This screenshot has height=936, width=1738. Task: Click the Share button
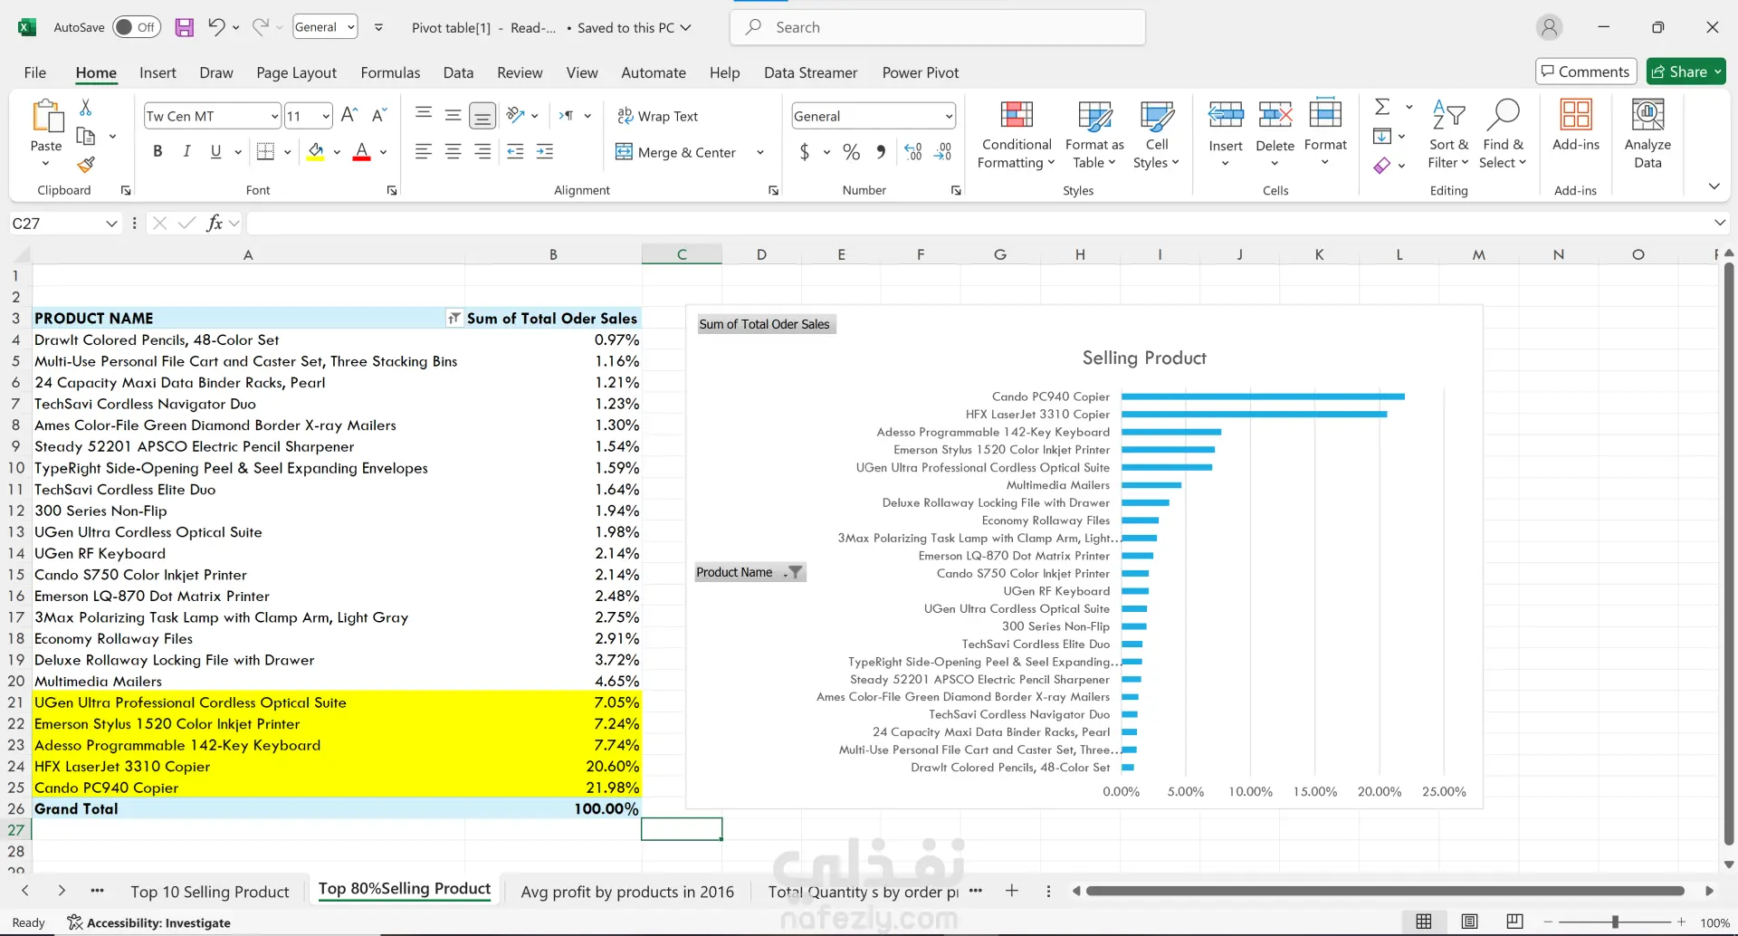click(x=1685, y=72)
